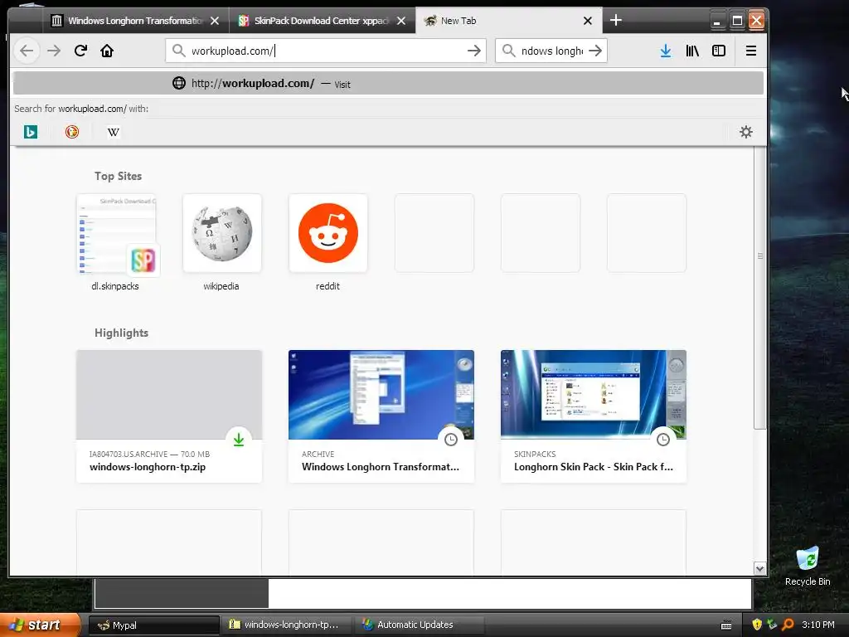Click the go arrow in the address bar
Screen dimensions: 849x637
pos(473,51)
